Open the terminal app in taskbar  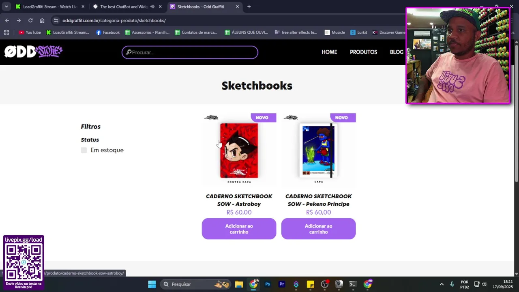[353, 284]
